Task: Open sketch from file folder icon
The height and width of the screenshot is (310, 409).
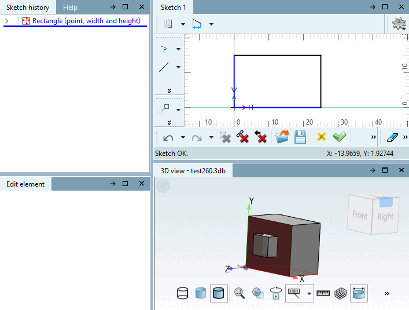Action: [x=282, y=137]
